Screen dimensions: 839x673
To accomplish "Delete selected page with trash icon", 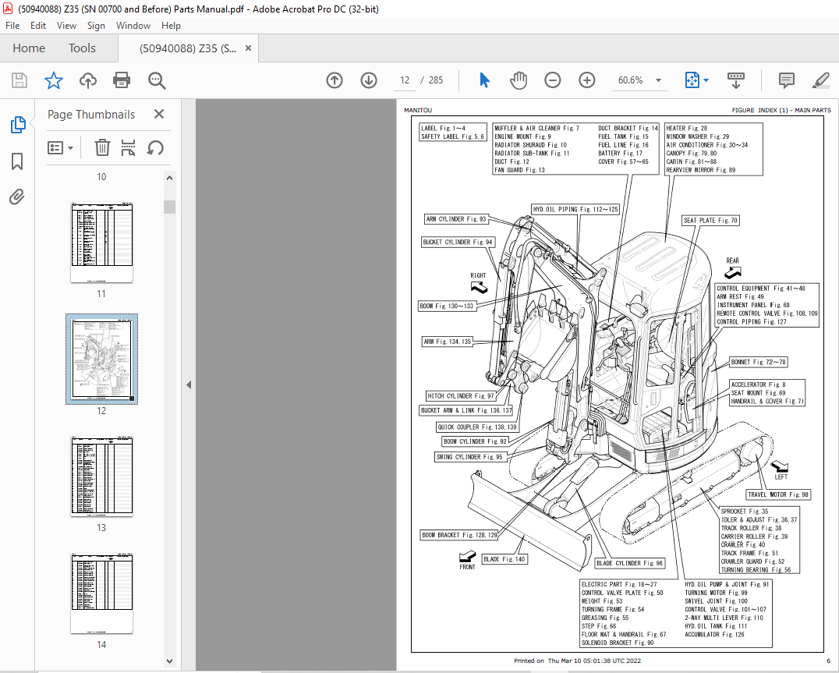I will 102,147.
